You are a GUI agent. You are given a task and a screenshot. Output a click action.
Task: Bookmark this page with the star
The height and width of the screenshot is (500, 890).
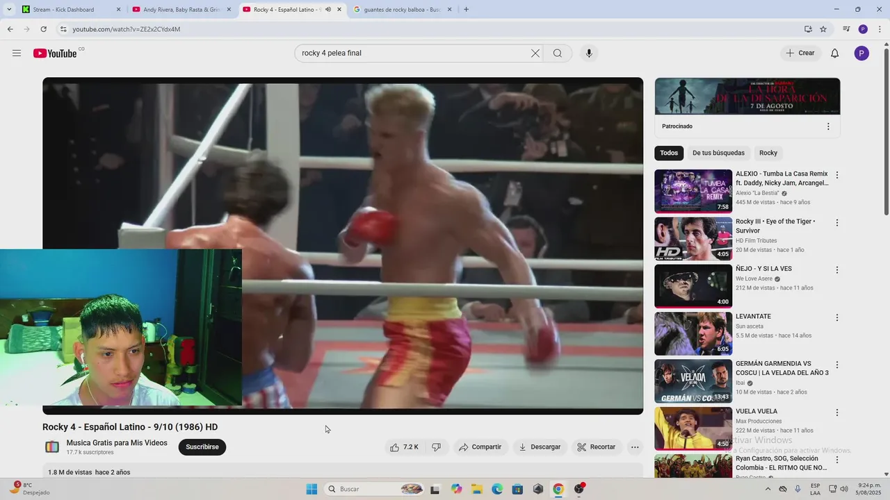pos(823,29)
